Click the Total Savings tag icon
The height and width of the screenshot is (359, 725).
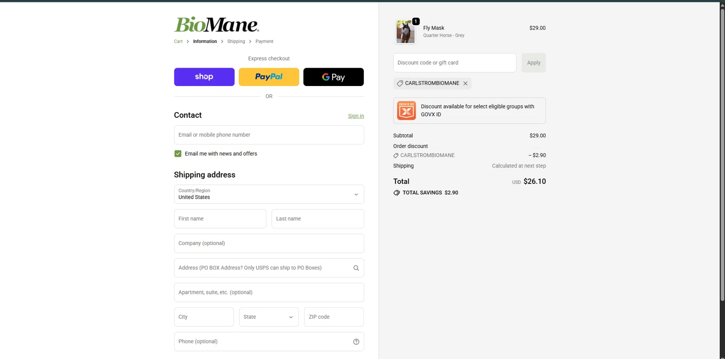click(x=397, y=193)
